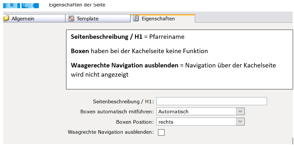Click the folder icon on Allgemein tab
The width and height of the screenshot is (294, 146).
pyautogui.click(x=6, y=18)
